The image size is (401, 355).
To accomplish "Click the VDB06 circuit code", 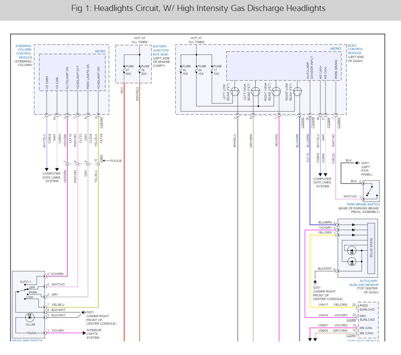I will (x=323, y=330).
